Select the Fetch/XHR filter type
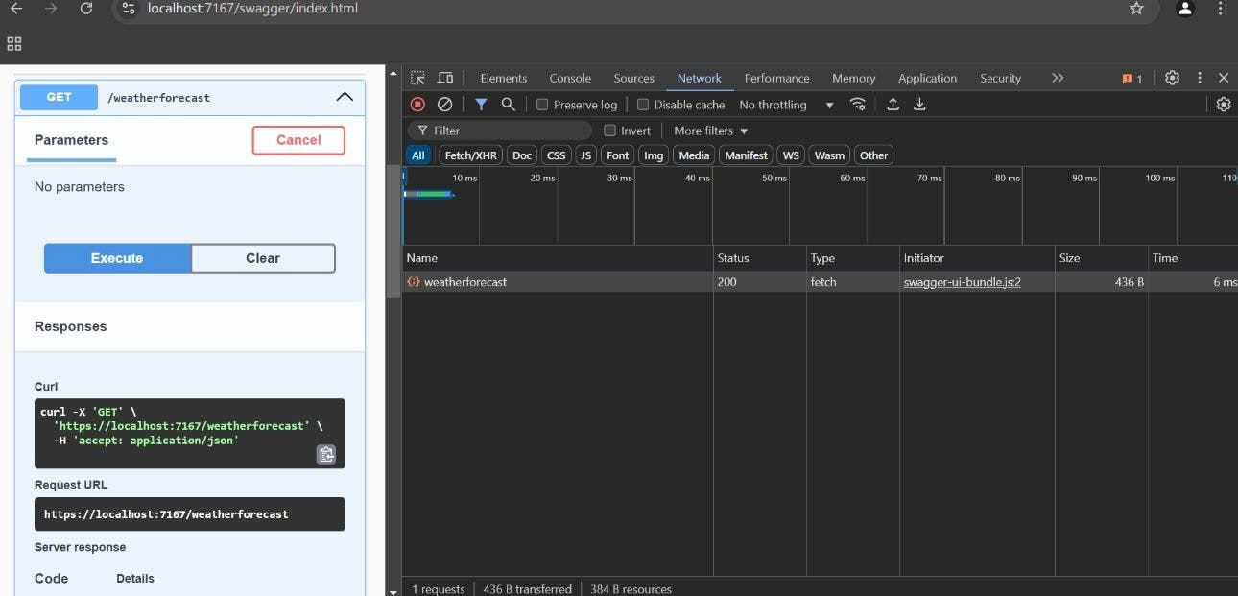Viewport: 1238px width, 596px height. tap(470, 155)
